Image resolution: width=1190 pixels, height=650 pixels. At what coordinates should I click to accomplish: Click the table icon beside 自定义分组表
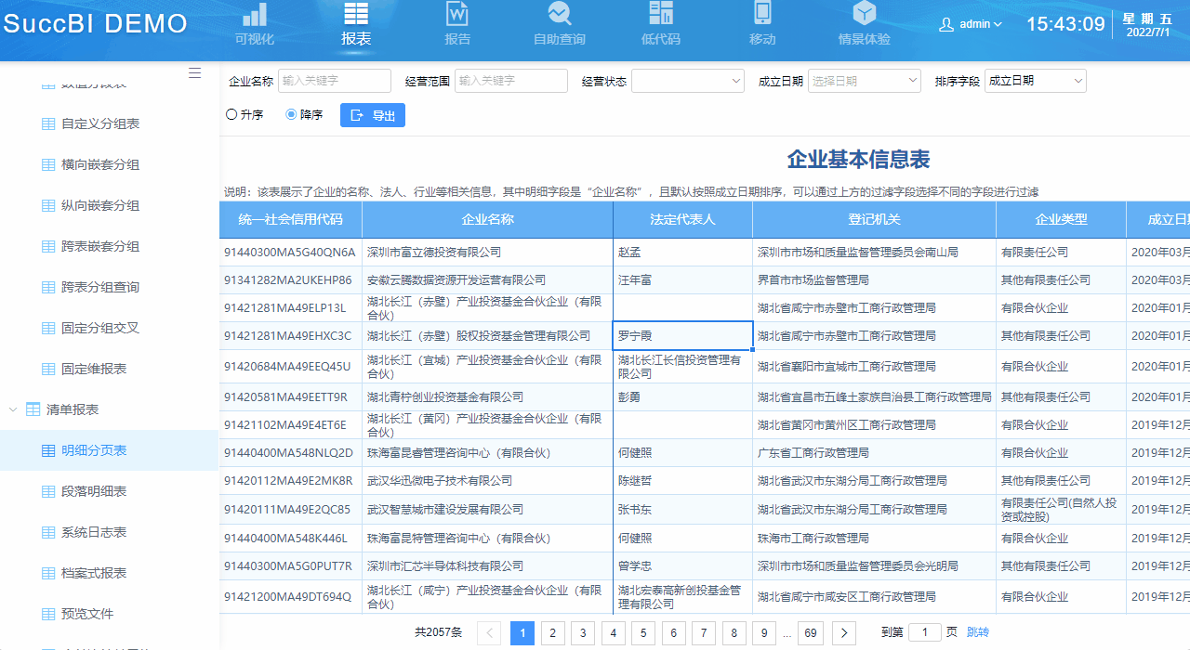click(48, 123)
